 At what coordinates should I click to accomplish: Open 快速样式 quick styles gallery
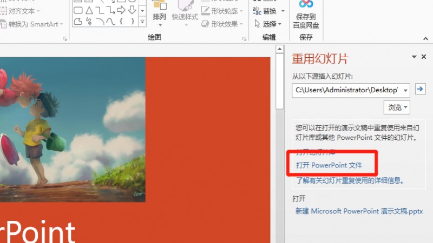[185, 14]
